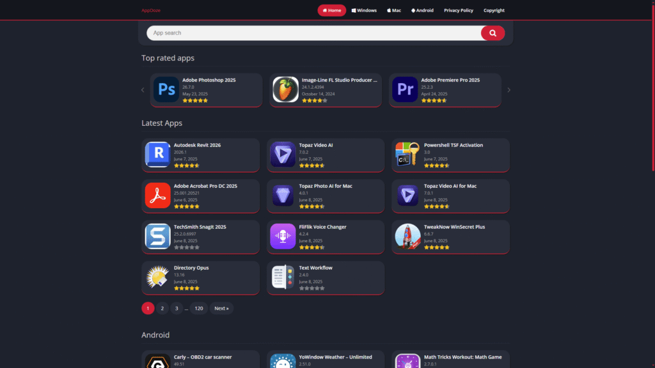
Task: Open the Privacy Policy page
Action: coord(459,10)
